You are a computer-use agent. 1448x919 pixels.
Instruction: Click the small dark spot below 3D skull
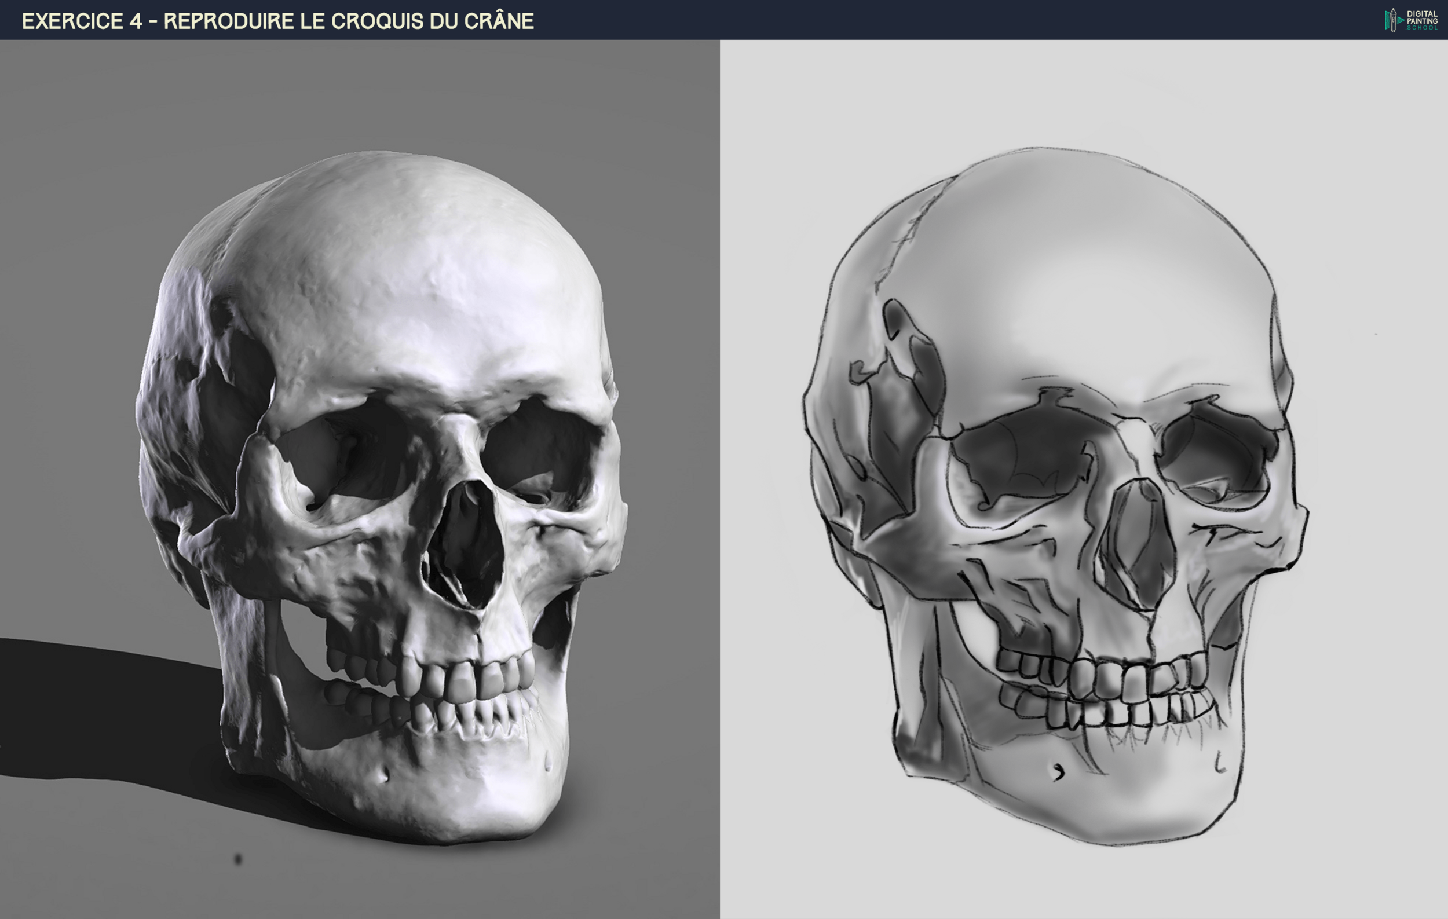coord(238,859)
